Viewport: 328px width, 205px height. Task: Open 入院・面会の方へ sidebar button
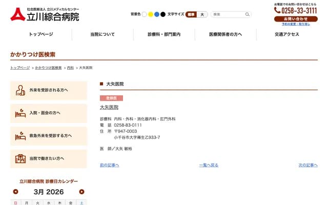pyautogui.click(x=49, y=113)
